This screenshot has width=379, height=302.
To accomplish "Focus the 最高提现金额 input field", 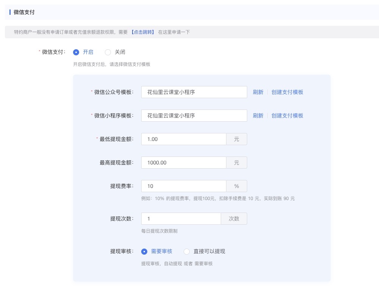I will tap(184, 163).
